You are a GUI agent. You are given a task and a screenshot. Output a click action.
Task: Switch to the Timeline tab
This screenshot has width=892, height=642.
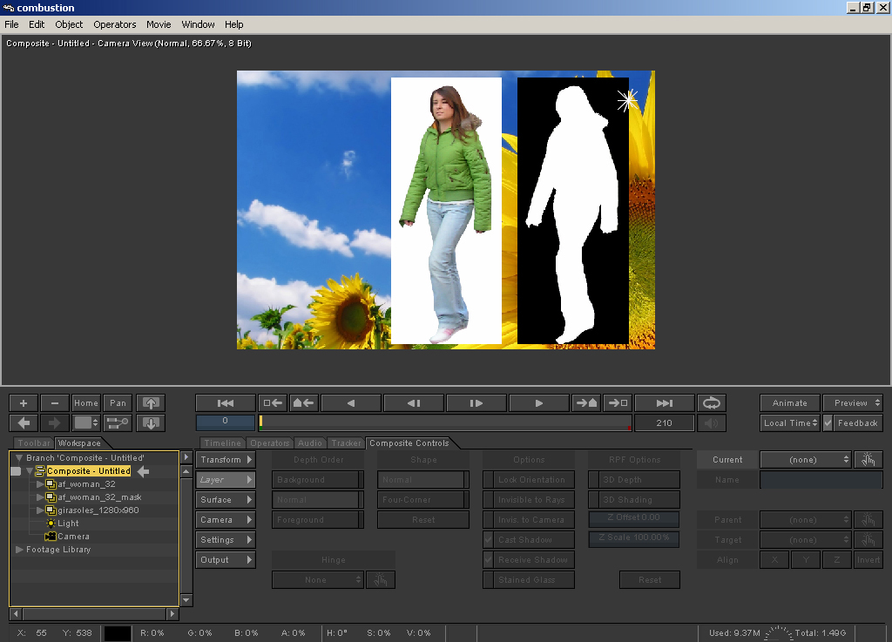click(x=222, y=443)
